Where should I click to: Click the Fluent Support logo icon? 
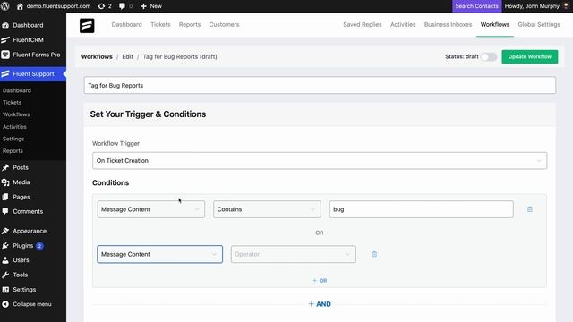tap(87, 26)
